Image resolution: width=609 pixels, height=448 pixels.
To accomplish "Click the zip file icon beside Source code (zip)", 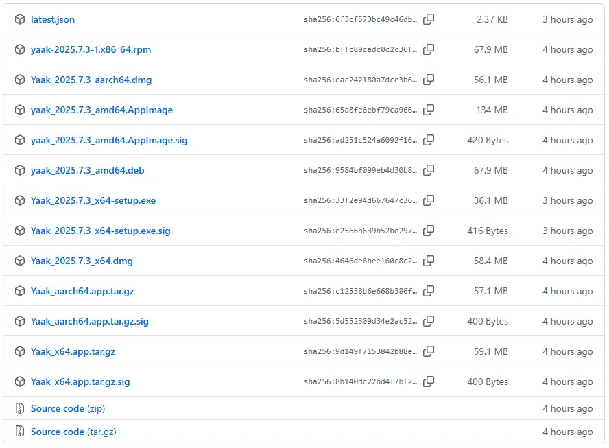I will pos(20,409).
